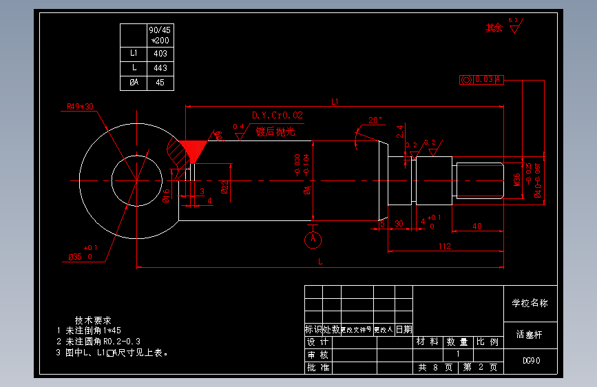
Task: Select the 日期 column header
Action: pyautogui.click(x=404, y=329)
